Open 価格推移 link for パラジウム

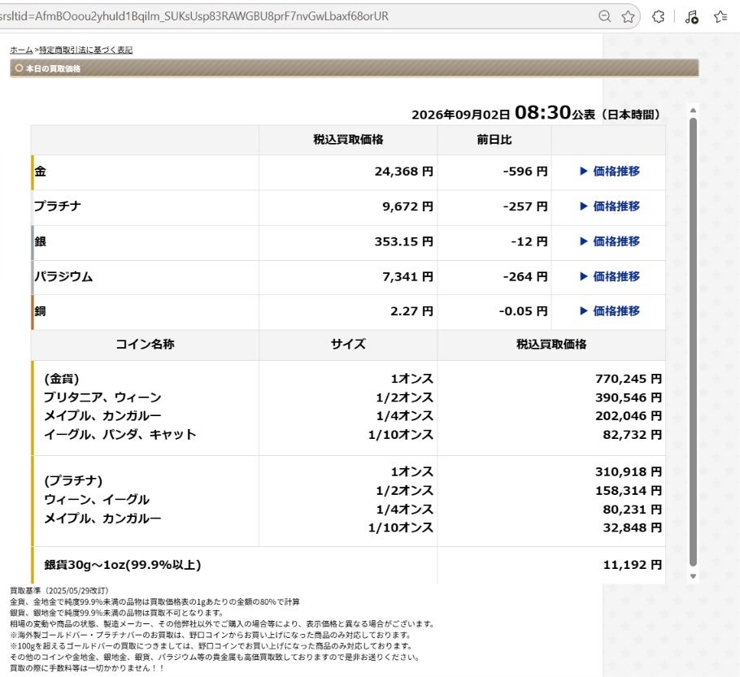(x=609, y=276)
